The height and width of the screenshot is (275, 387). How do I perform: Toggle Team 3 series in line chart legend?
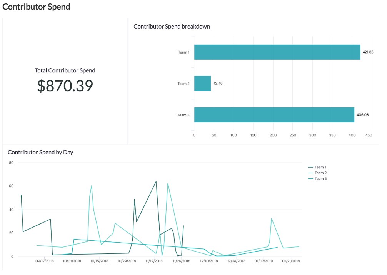point(317,179)
